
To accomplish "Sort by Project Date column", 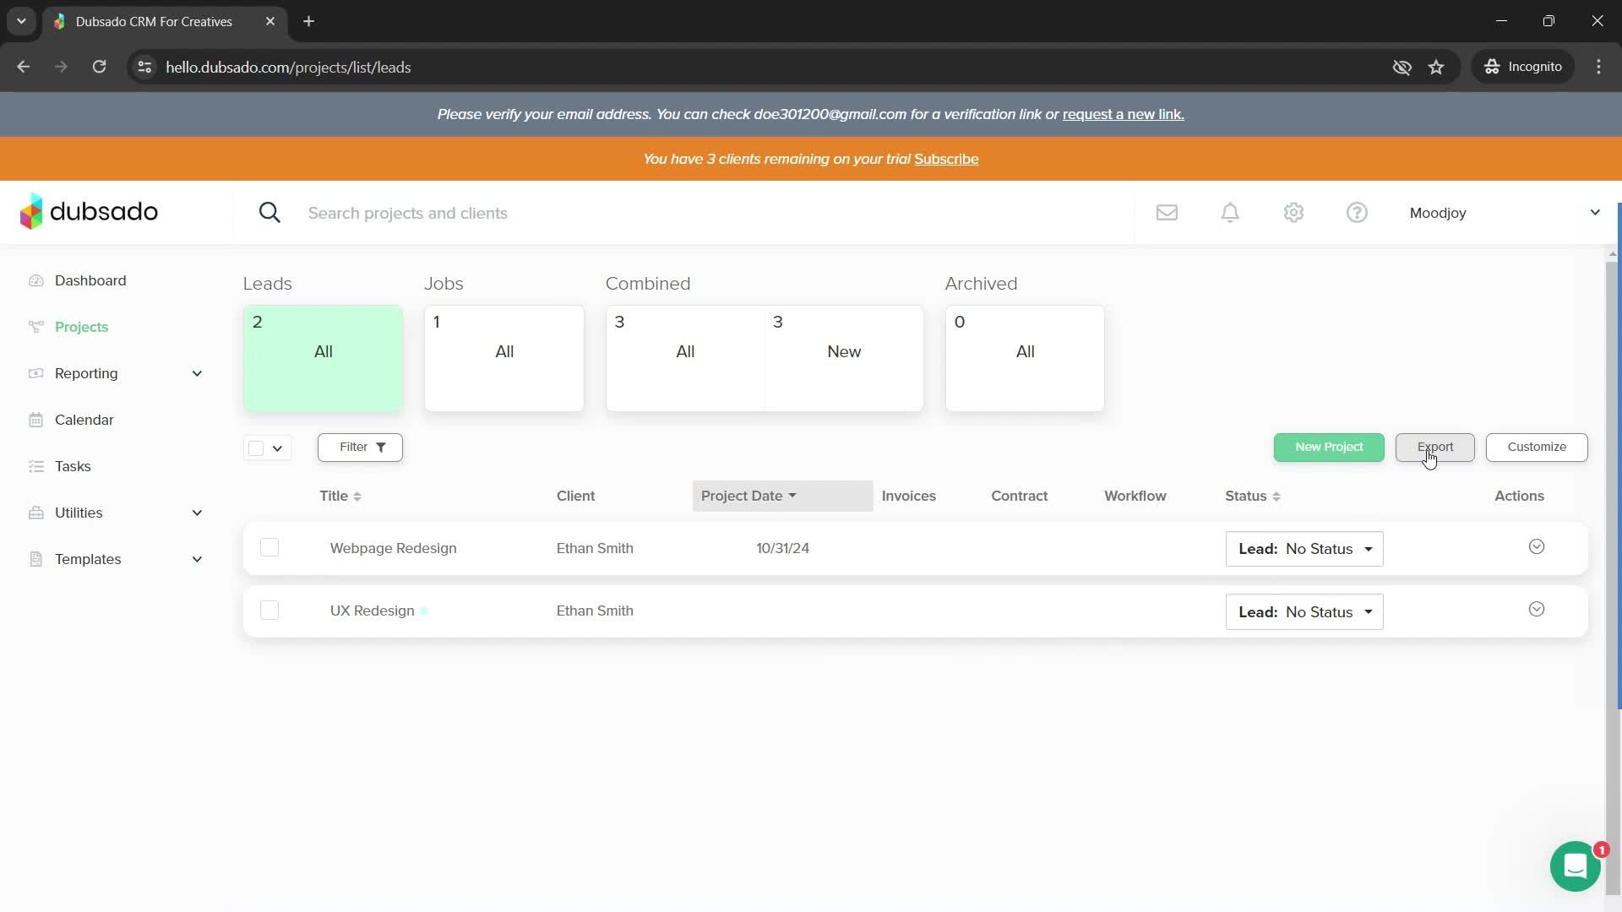I will coord(782,496).
